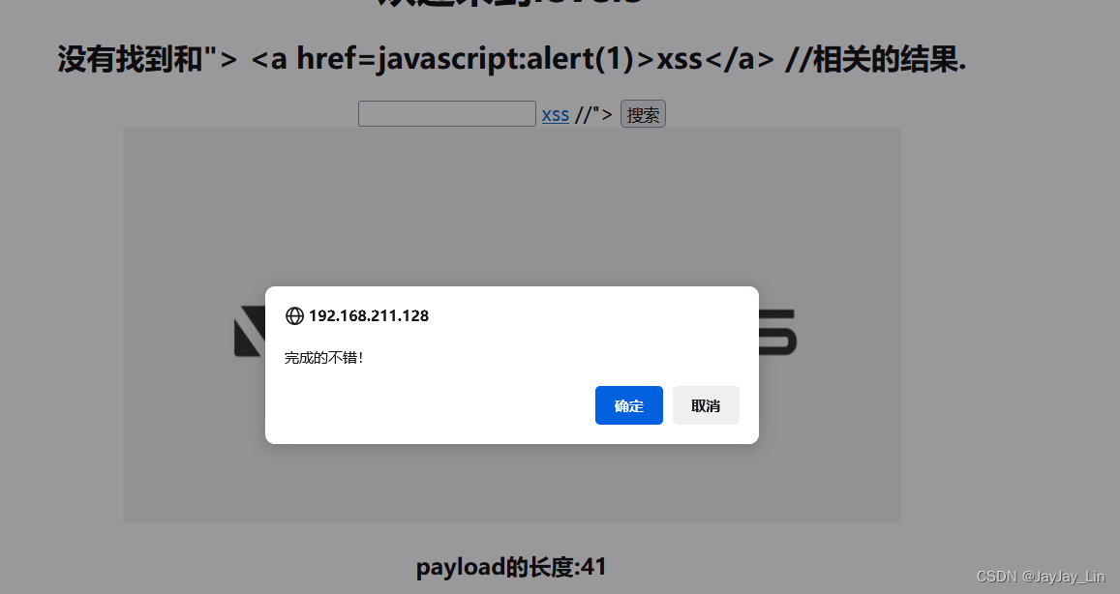Open the injected xss hyperlink
Screen dimensions: 1120x594
click(555, 115)
